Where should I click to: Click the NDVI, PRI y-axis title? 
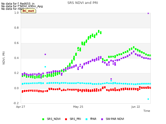point(4,58)
